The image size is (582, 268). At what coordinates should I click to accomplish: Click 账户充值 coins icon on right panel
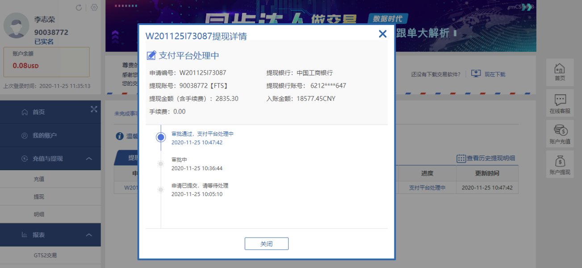[x=560, y=134]
